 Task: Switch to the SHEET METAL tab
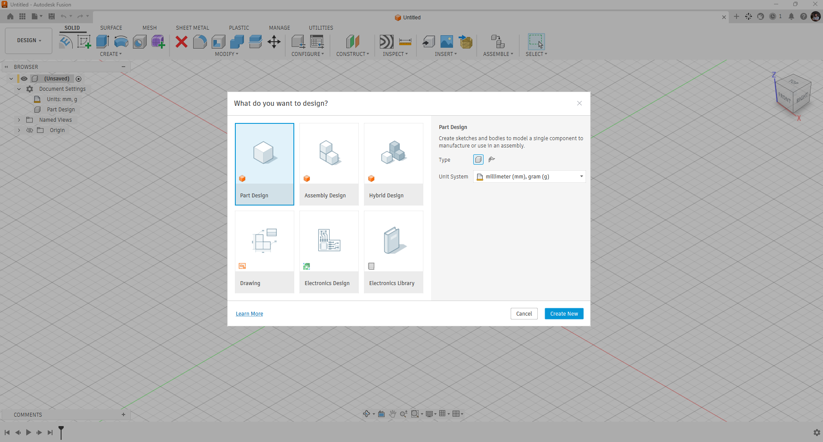pos(192,28)
